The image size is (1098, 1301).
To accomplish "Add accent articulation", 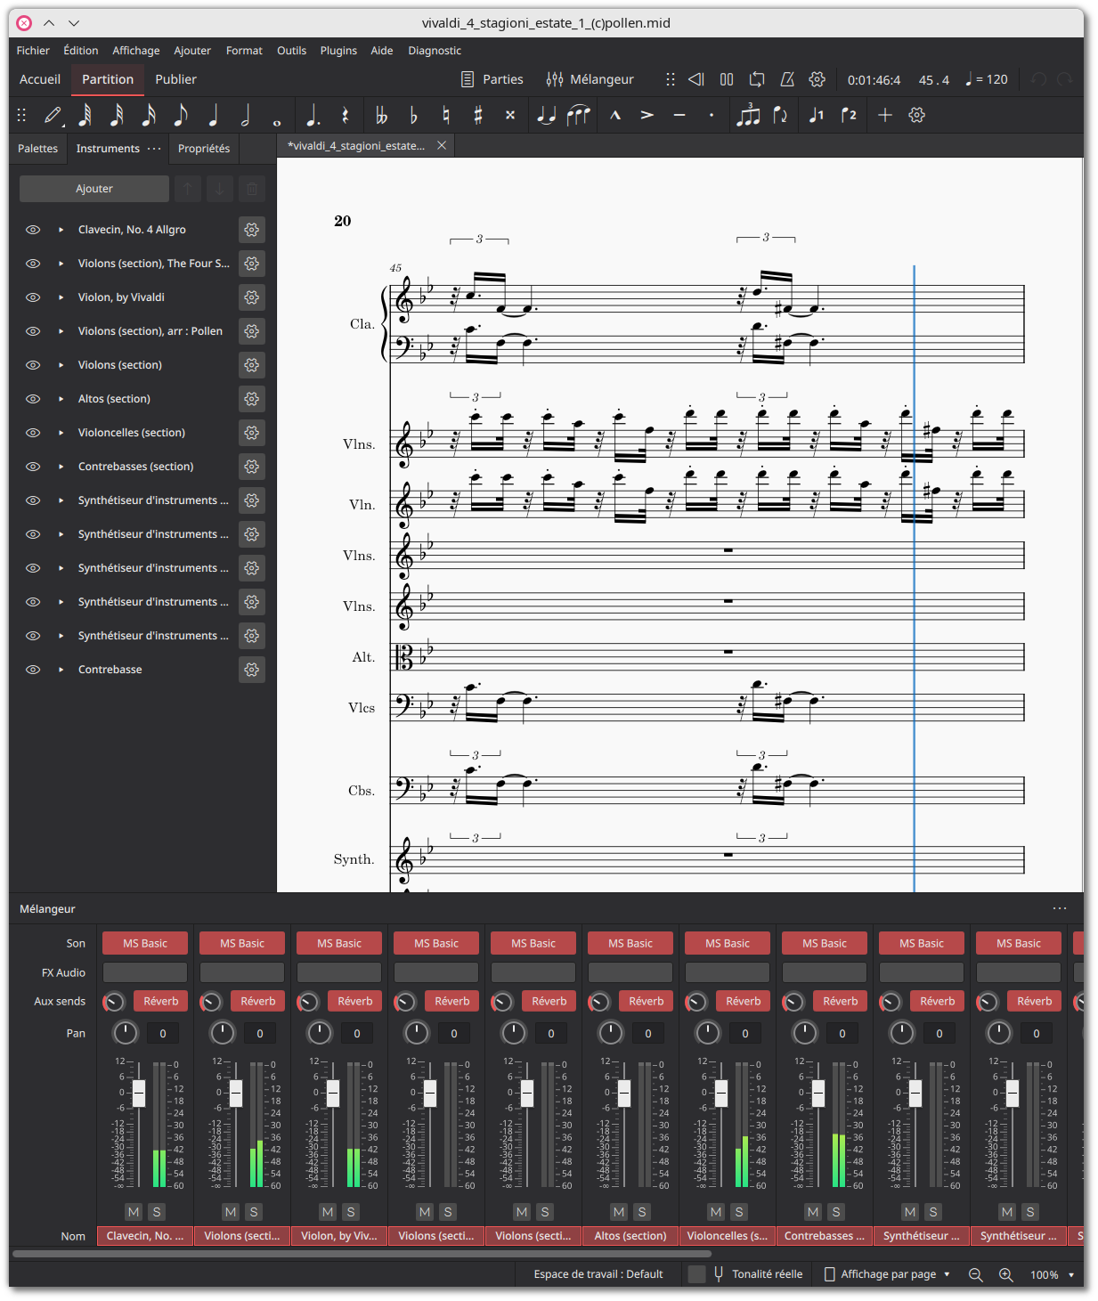I will [647, 115].
